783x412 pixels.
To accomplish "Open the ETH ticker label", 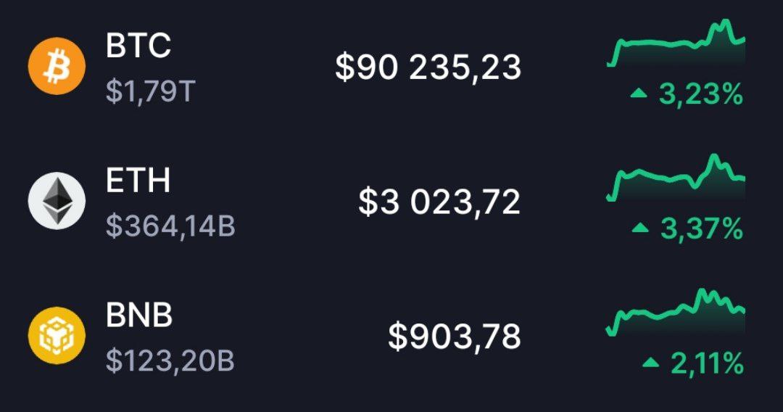I will coord(138,181).
